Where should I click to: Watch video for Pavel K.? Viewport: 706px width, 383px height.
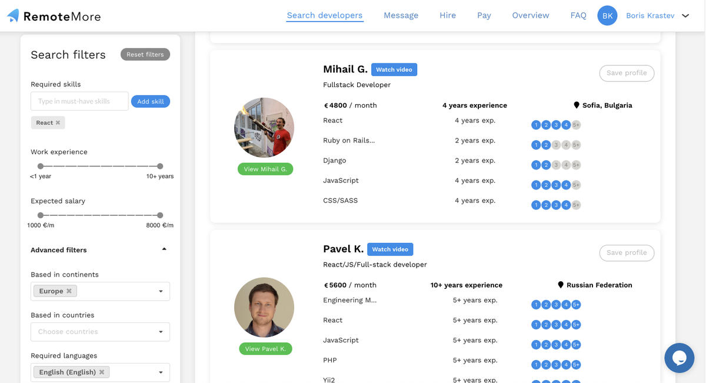pos(390,249)
